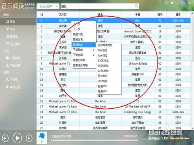Select the album cell All The Best Of MLTR

138,107
